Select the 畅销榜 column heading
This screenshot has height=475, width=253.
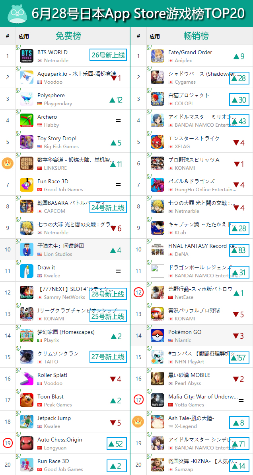(196, 36)
